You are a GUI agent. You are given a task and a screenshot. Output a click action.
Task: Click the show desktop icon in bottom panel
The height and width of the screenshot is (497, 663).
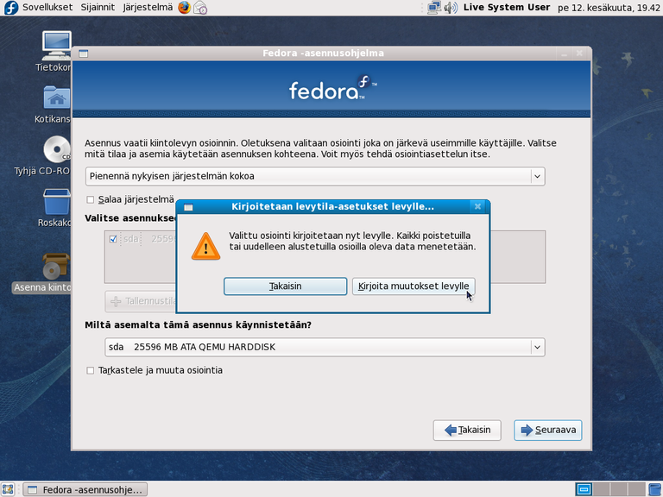pyautogui.click(x=8, y=489)
